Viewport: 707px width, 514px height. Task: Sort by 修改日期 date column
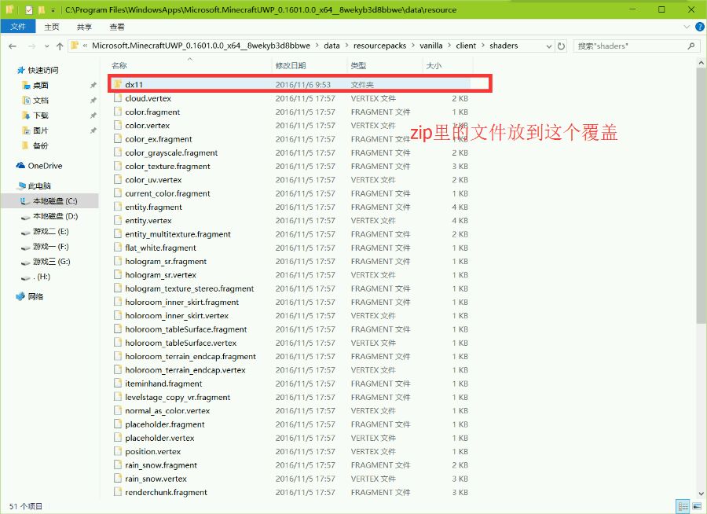pyautogui.click(x=310, y=65)
